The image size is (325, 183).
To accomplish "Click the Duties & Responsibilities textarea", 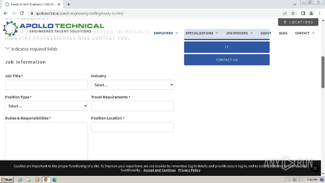I will click(x=46, y=141).
